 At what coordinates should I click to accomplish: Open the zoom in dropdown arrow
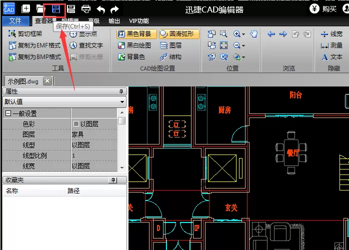pos(243,34)
